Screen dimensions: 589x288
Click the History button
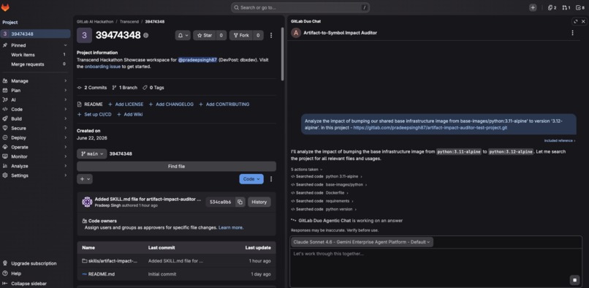(x=259, y=202)
